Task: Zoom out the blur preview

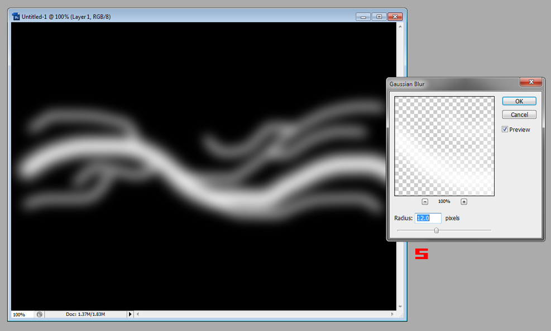Action: [x=425, y=202]
